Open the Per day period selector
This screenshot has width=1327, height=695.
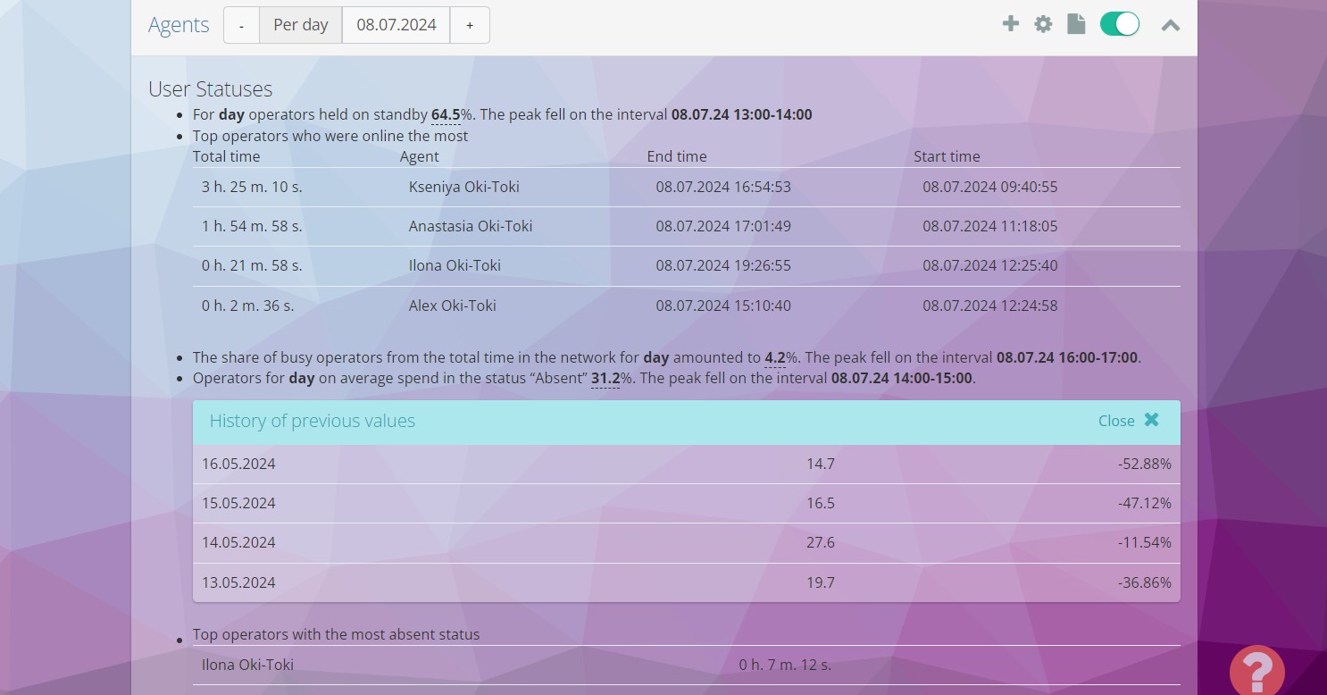coord(300,25)
